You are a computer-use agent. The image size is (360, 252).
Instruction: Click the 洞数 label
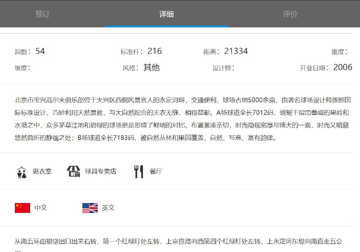(x=22, y=52)
